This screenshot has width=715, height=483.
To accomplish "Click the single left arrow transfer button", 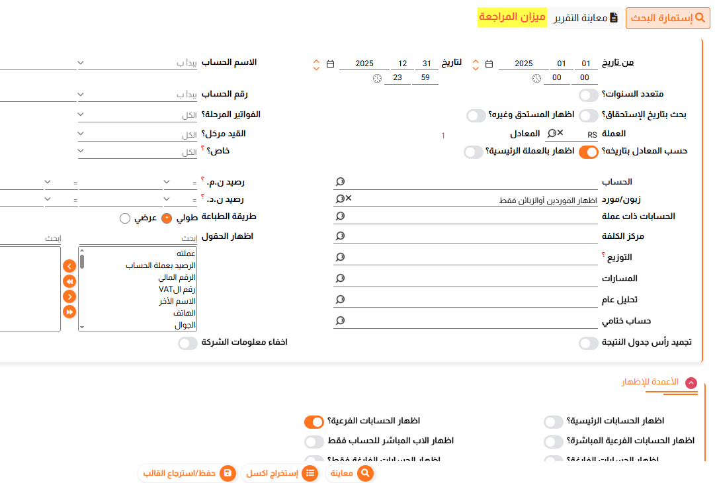I will coord(69,266).
